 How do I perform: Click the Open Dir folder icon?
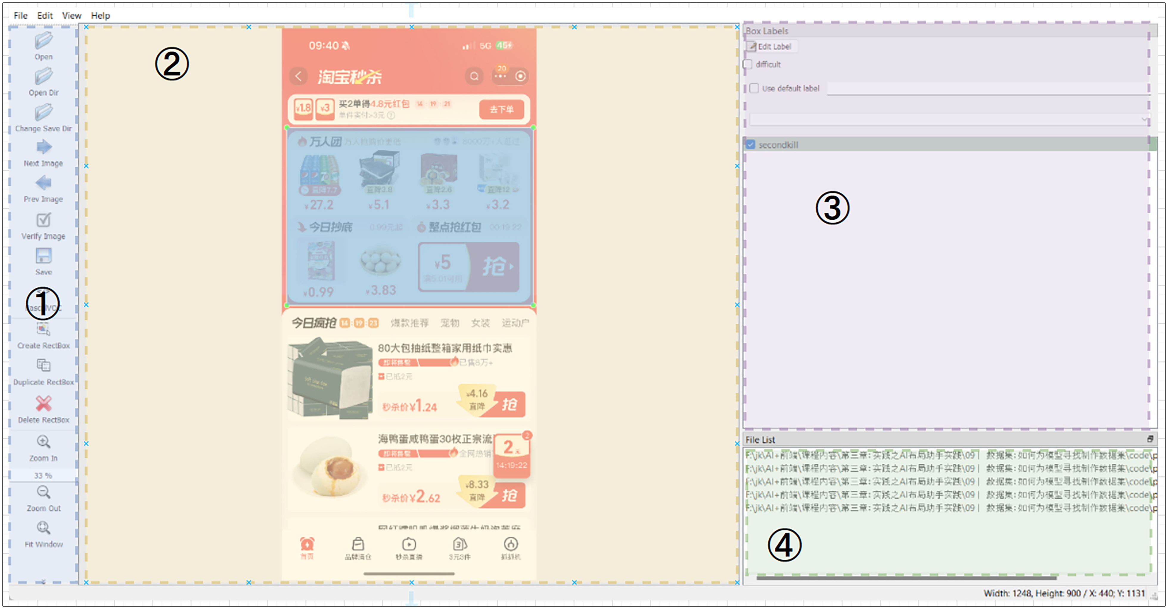(x=44, y=76)
